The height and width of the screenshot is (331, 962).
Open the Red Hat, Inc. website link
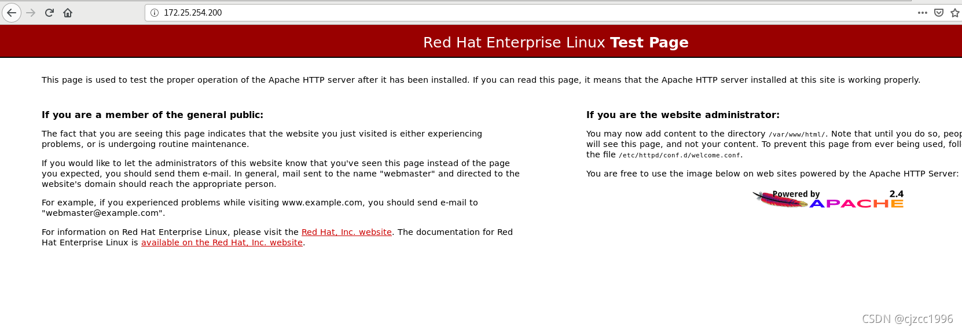347,232
